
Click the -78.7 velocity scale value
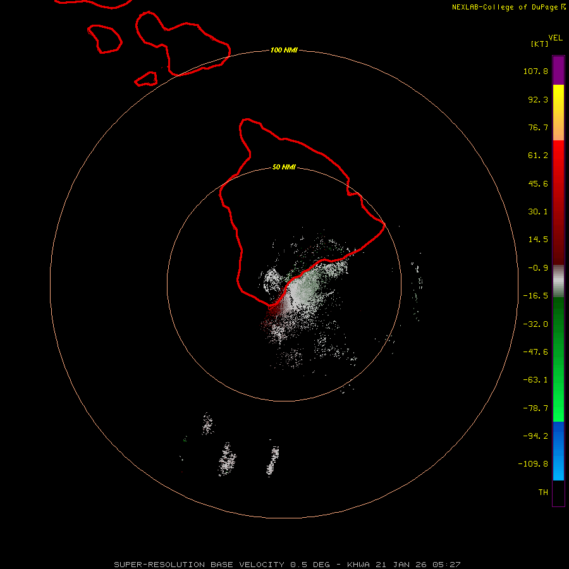click(x=535, y=408)
